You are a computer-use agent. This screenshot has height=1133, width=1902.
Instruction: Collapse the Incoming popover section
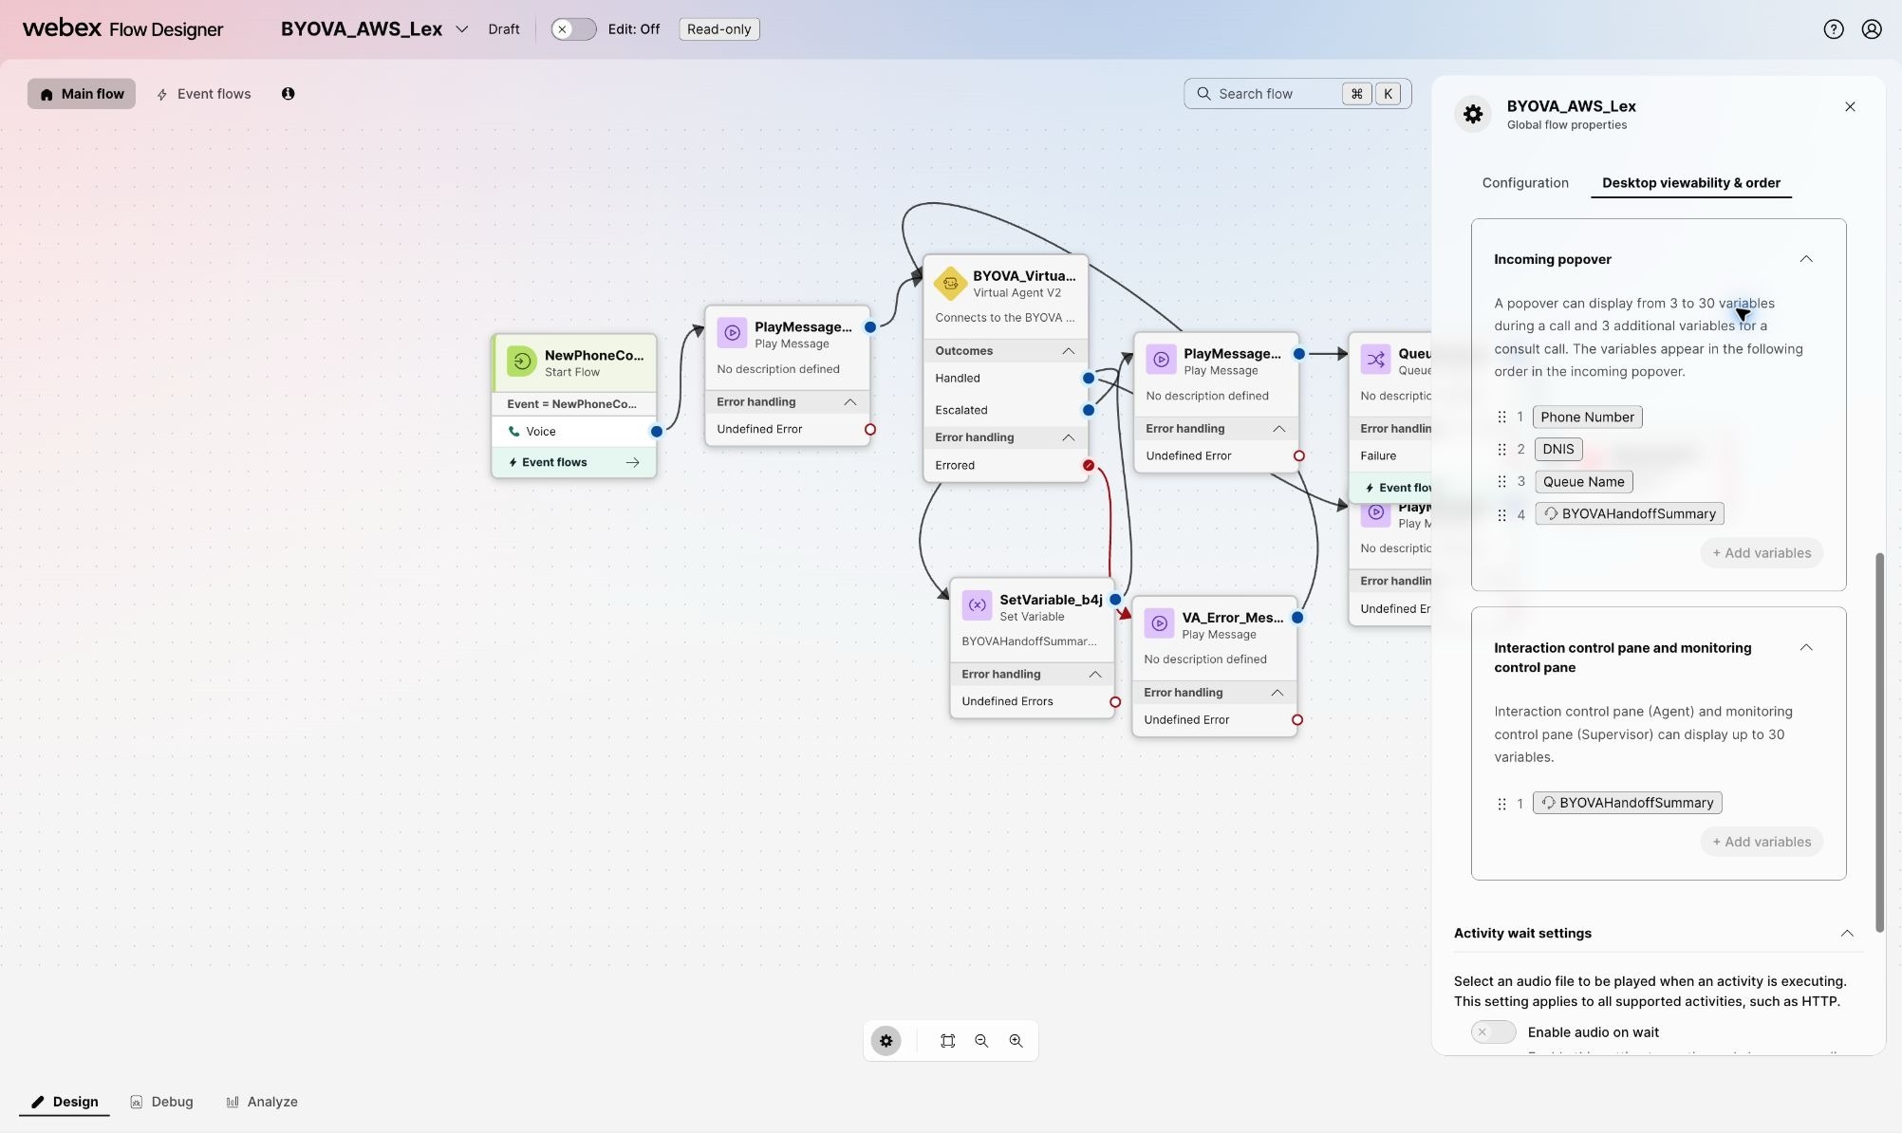[1806, 259]
